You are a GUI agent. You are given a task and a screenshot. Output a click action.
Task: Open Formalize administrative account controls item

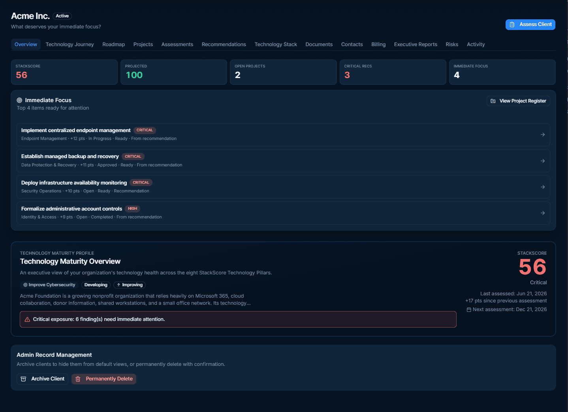click(283, 213)
